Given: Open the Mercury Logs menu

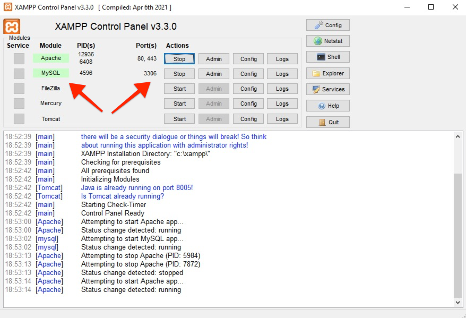Looking at the screenshot, I should [282, 104].
